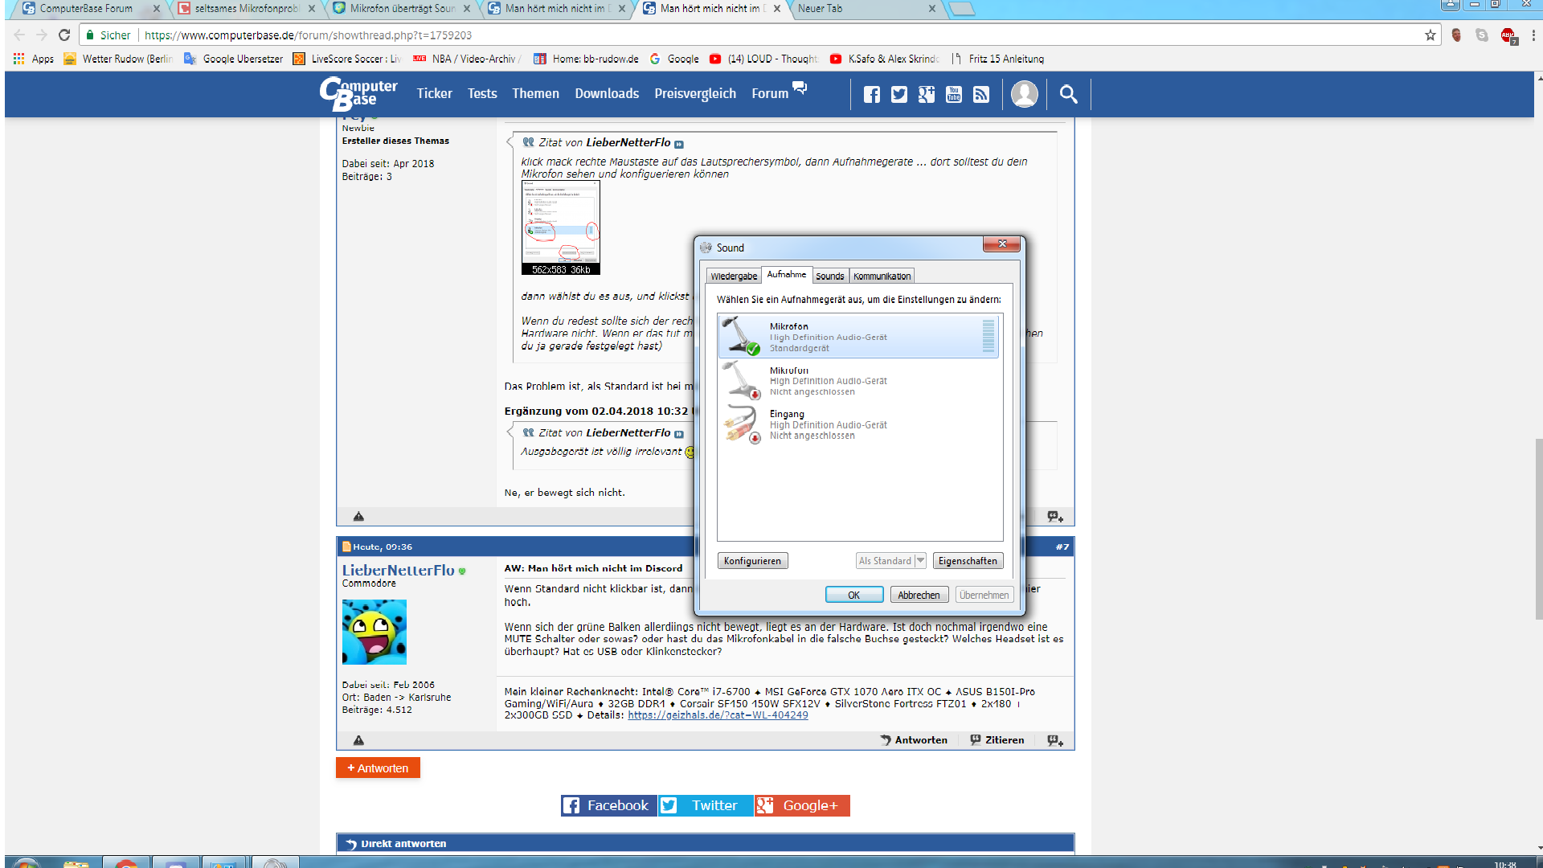The image size is (1543, 868).
Task: Reload the page with refresh icon
Action: (64, 35)
